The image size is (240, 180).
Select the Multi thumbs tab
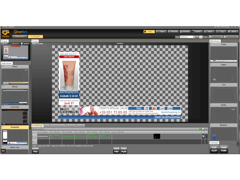click(215, 41)
